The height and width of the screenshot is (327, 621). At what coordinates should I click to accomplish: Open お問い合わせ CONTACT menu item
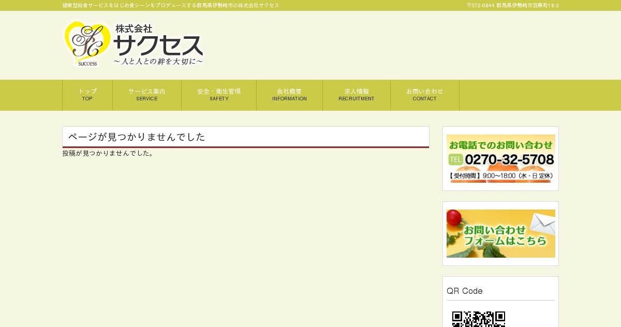tap(425, 95)
